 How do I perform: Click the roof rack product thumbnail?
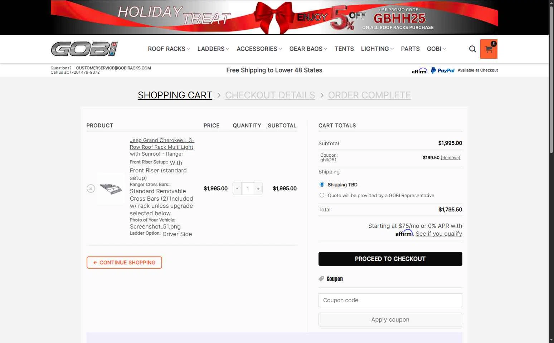coord(111,188)
